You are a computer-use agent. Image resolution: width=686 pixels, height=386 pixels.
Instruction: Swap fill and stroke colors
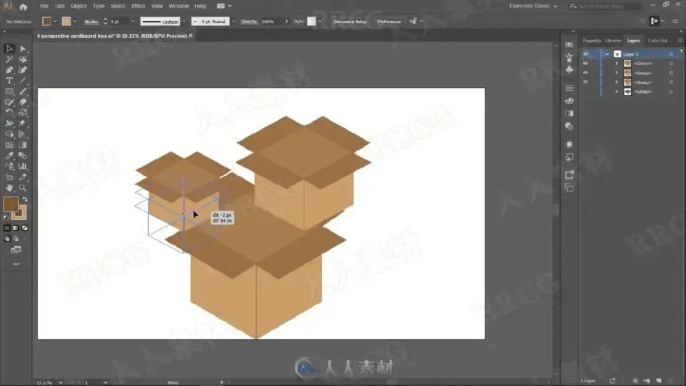click(25, 200)
